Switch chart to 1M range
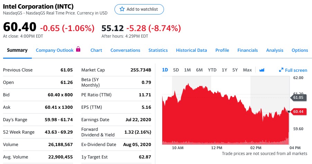312x164 pixels. pos(187,70)
